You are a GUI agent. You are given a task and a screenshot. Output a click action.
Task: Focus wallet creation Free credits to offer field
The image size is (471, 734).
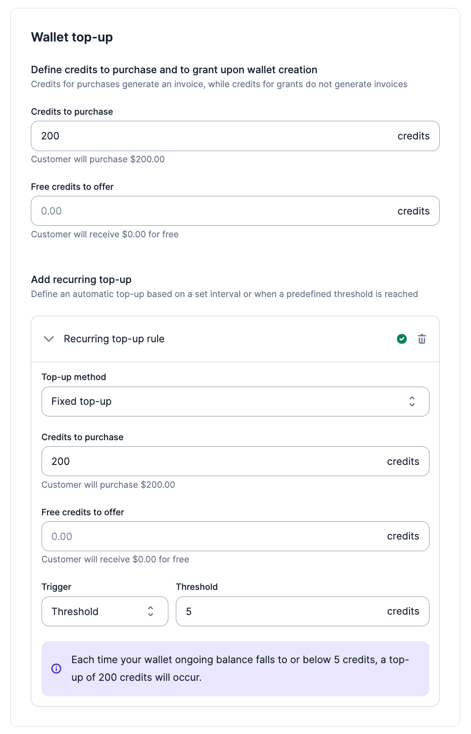pyautogui.click(x=210, y=211)
